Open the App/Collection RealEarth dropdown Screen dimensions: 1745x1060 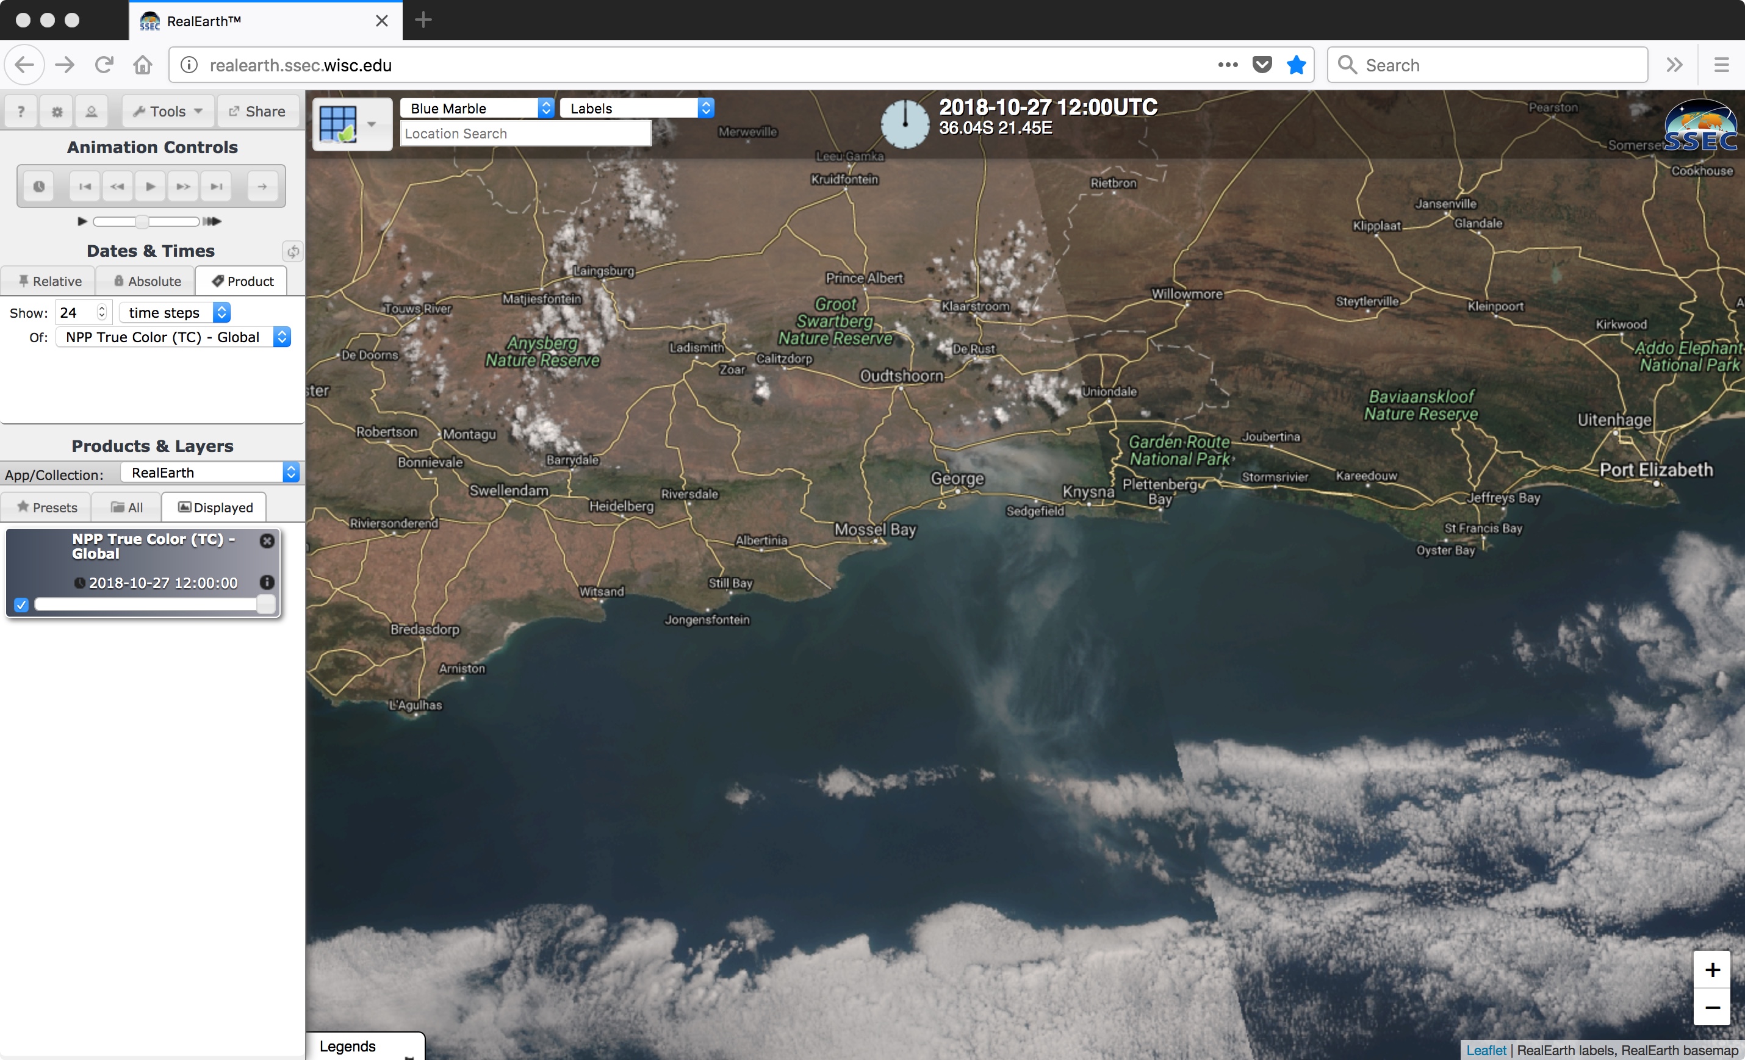[x=210, y=472]
